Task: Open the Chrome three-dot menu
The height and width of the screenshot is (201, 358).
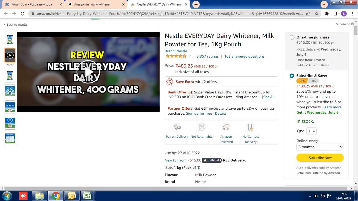Action: pyautogui.click(x=352, y=14)
